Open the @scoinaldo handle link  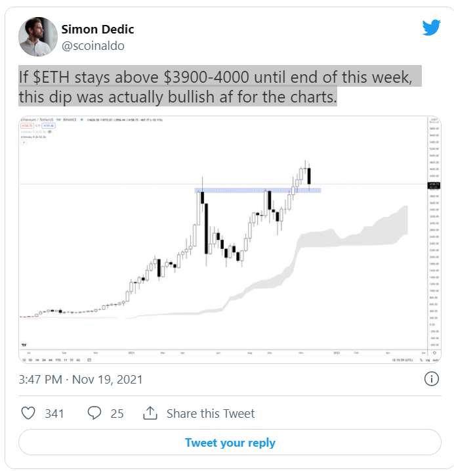pyautogui.click(x=93, y=46)
